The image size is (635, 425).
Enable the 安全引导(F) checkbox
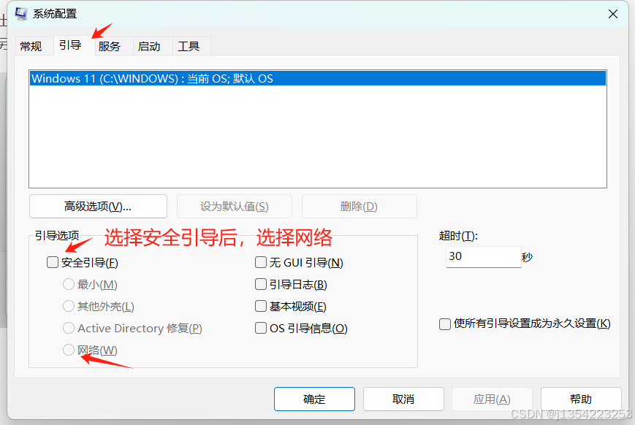pyautogui.click(x=53, y=262)
